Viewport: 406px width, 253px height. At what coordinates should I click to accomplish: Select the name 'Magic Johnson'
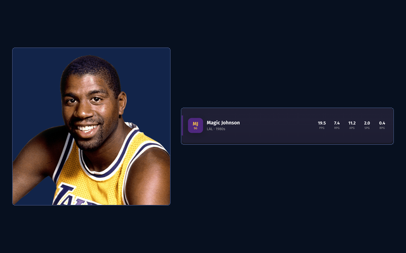click(223, 123)
